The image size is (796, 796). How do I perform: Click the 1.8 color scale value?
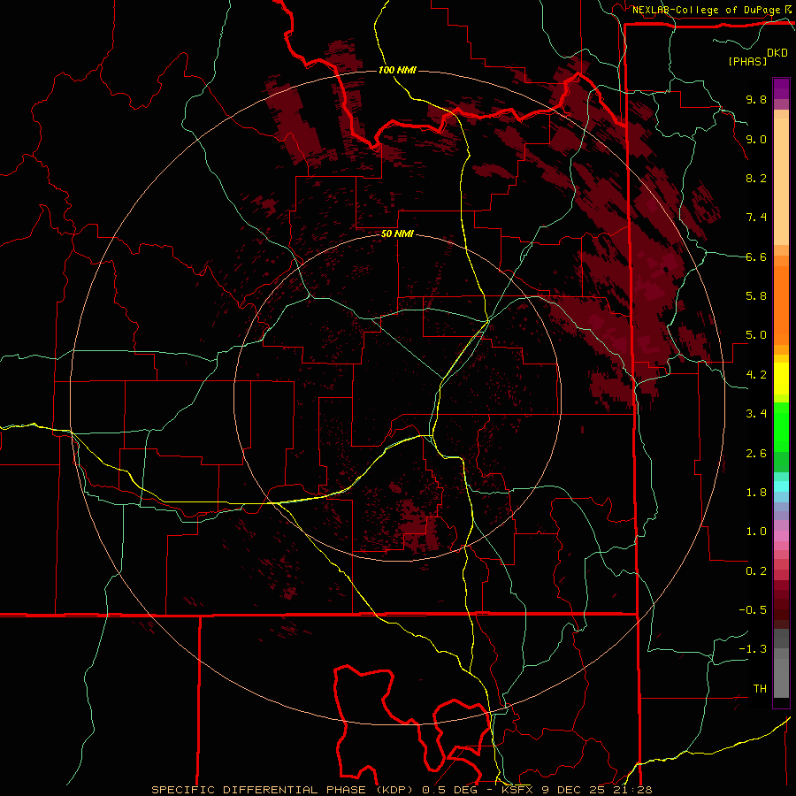[756, 493]
